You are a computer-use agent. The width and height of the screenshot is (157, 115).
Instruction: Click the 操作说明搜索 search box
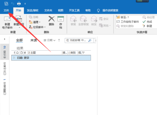110,10
